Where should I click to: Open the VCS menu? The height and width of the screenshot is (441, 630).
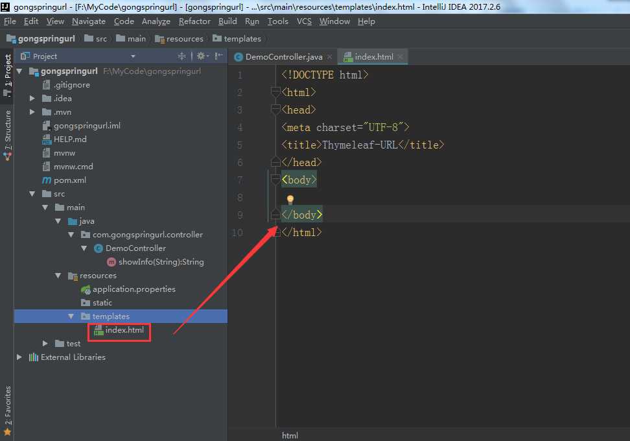pos(304,21)
